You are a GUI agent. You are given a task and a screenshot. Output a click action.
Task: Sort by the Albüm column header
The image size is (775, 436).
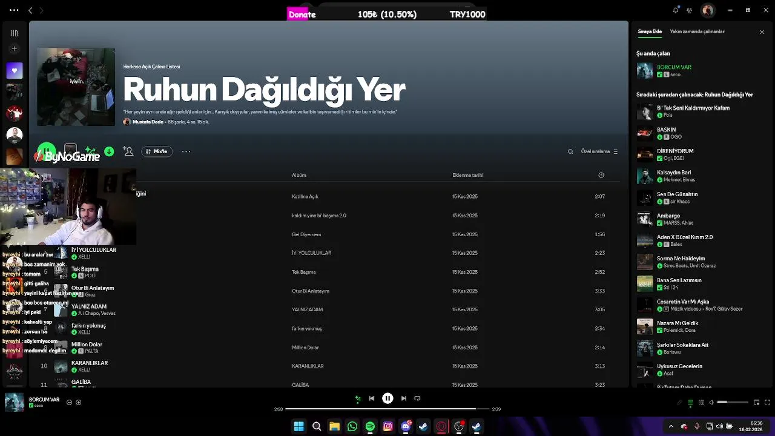coord(299,175)
